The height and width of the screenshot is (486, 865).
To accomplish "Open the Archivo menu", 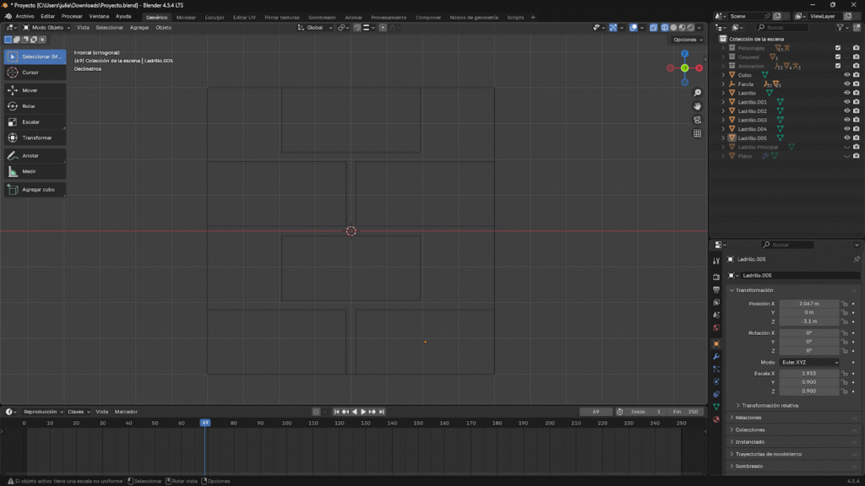I will [25, 17].
